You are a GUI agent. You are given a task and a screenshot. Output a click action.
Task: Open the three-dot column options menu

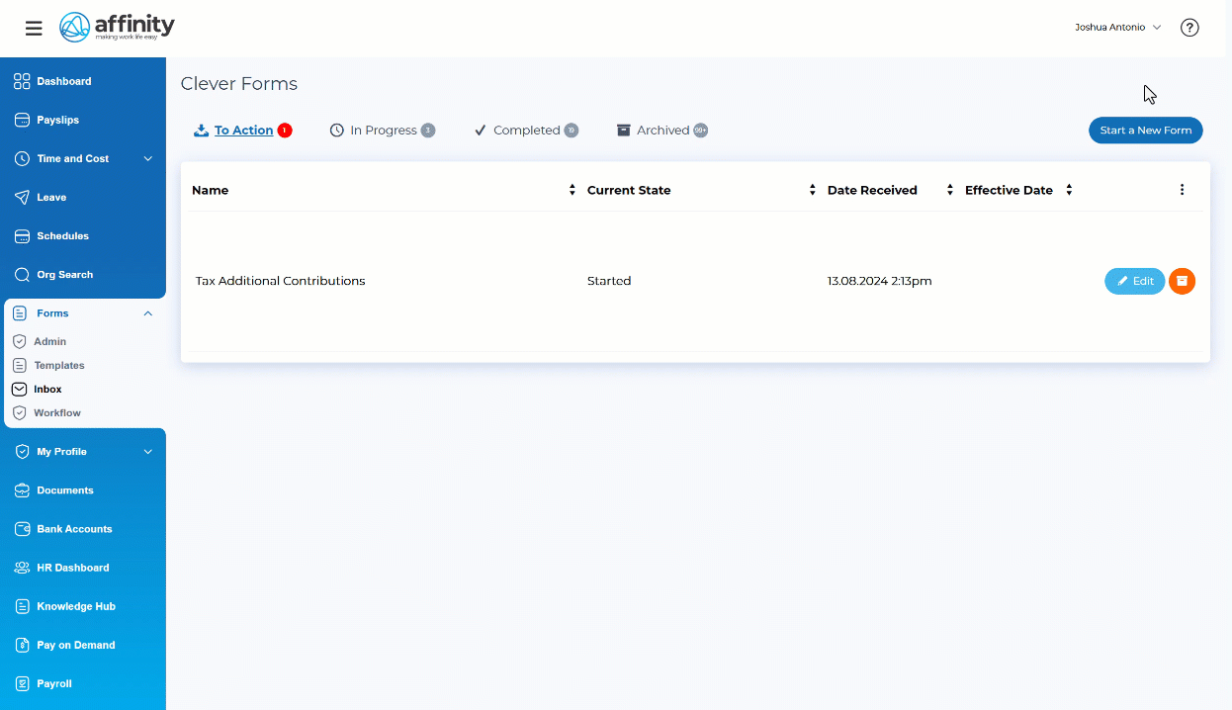pyautogui.click(x=1182, y=190)
